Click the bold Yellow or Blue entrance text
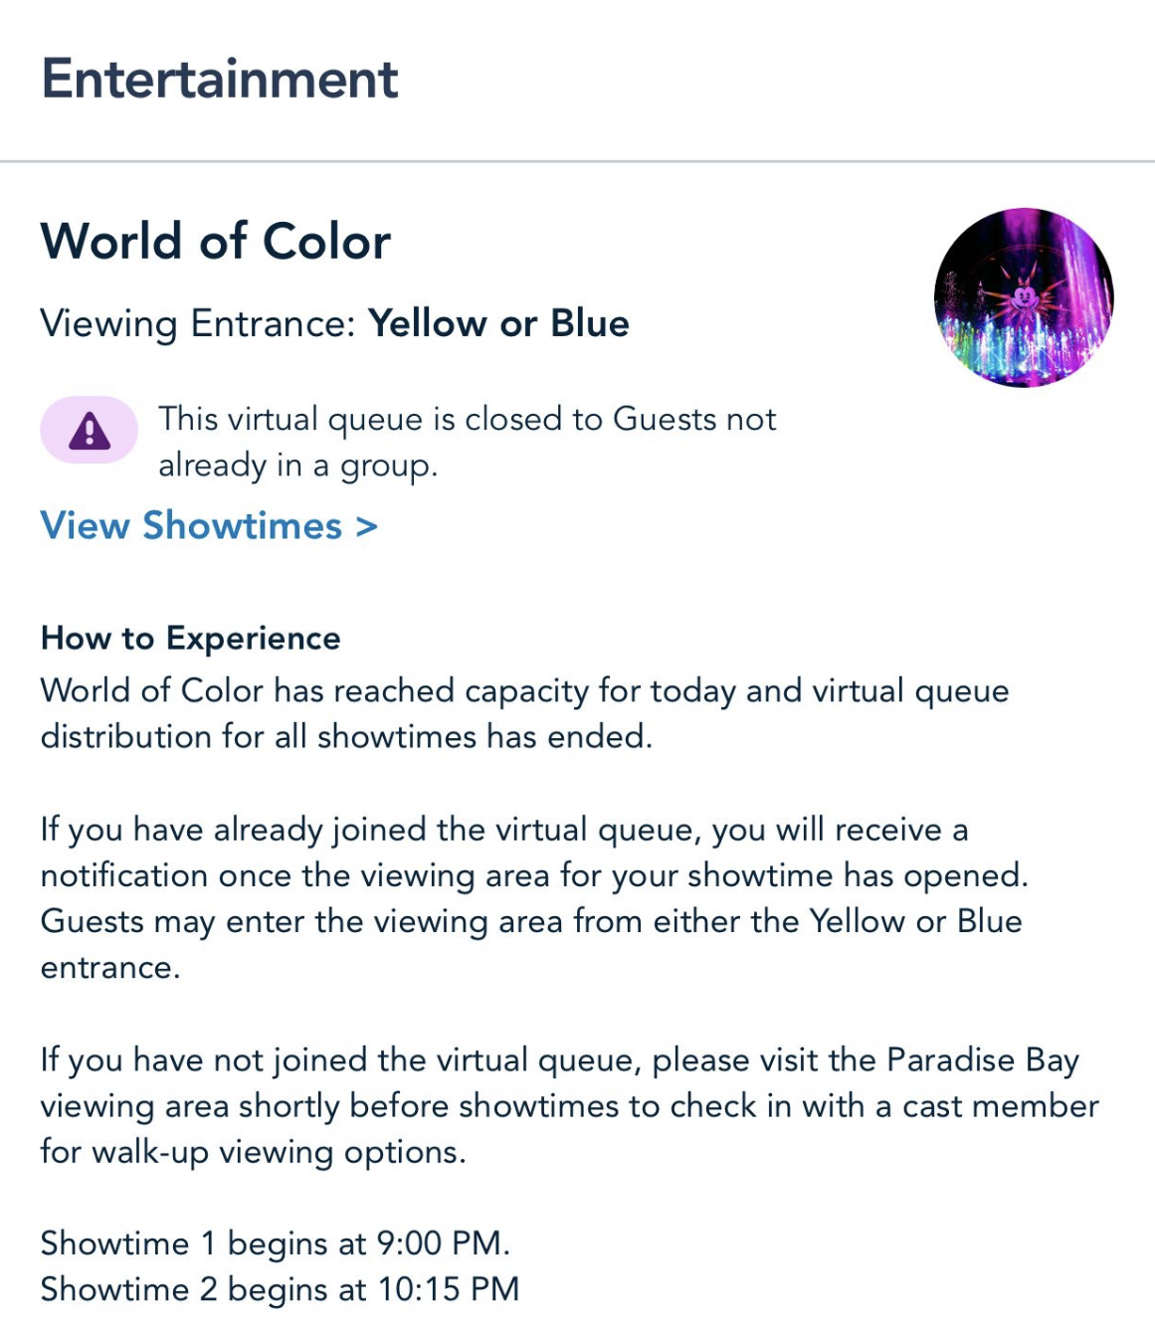This screenshot has width=1155, height=1325. coord(498,324)
